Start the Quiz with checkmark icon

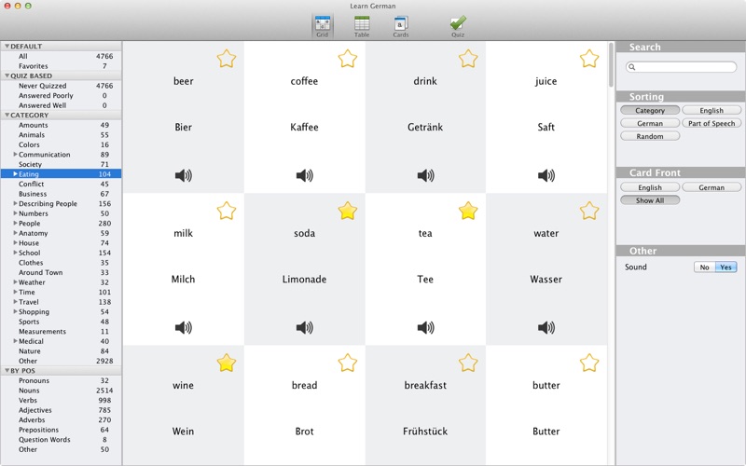[458, 26]
